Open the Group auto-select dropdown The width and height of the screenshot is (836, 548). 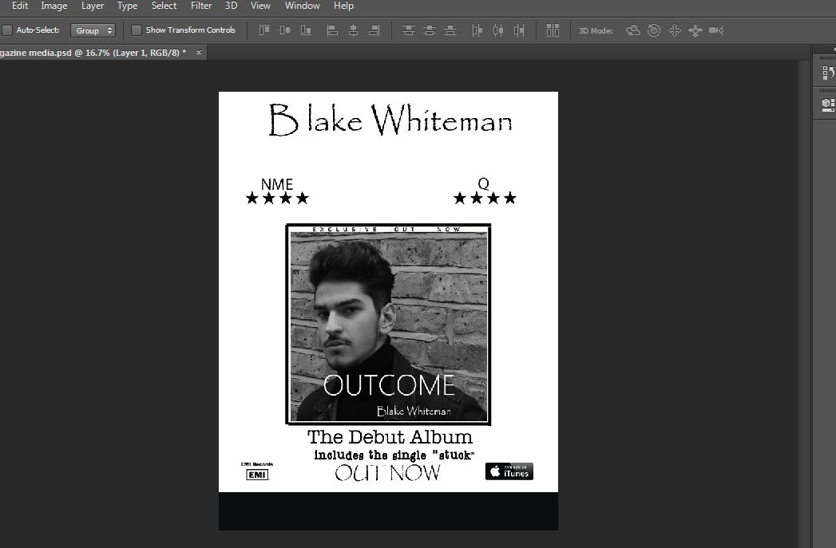point(93,30)
